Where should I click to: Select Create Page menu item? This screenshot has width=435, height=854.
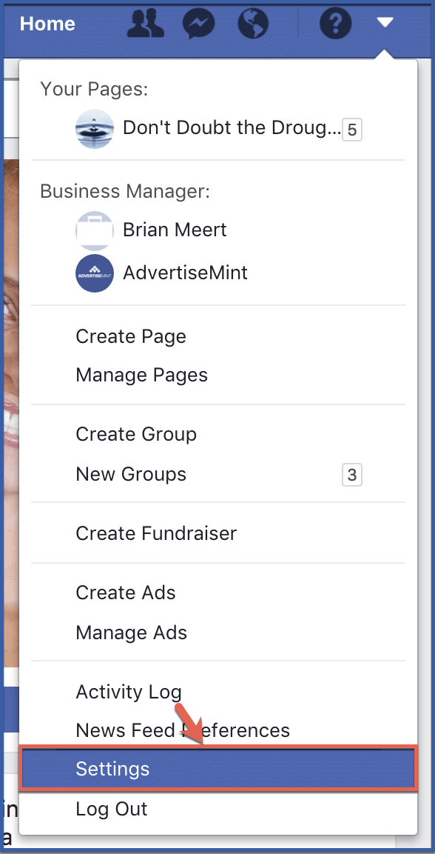(131, 336)
